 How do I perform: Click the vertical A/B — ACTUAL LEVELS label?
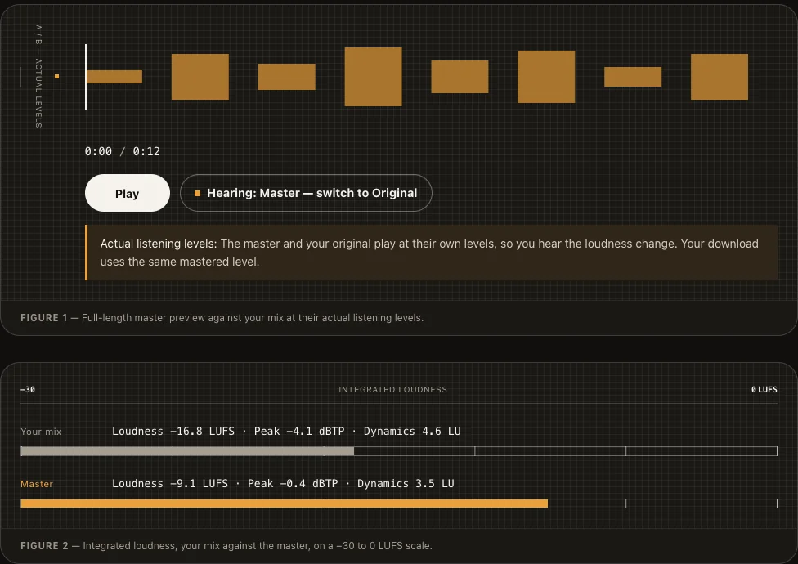38,76
